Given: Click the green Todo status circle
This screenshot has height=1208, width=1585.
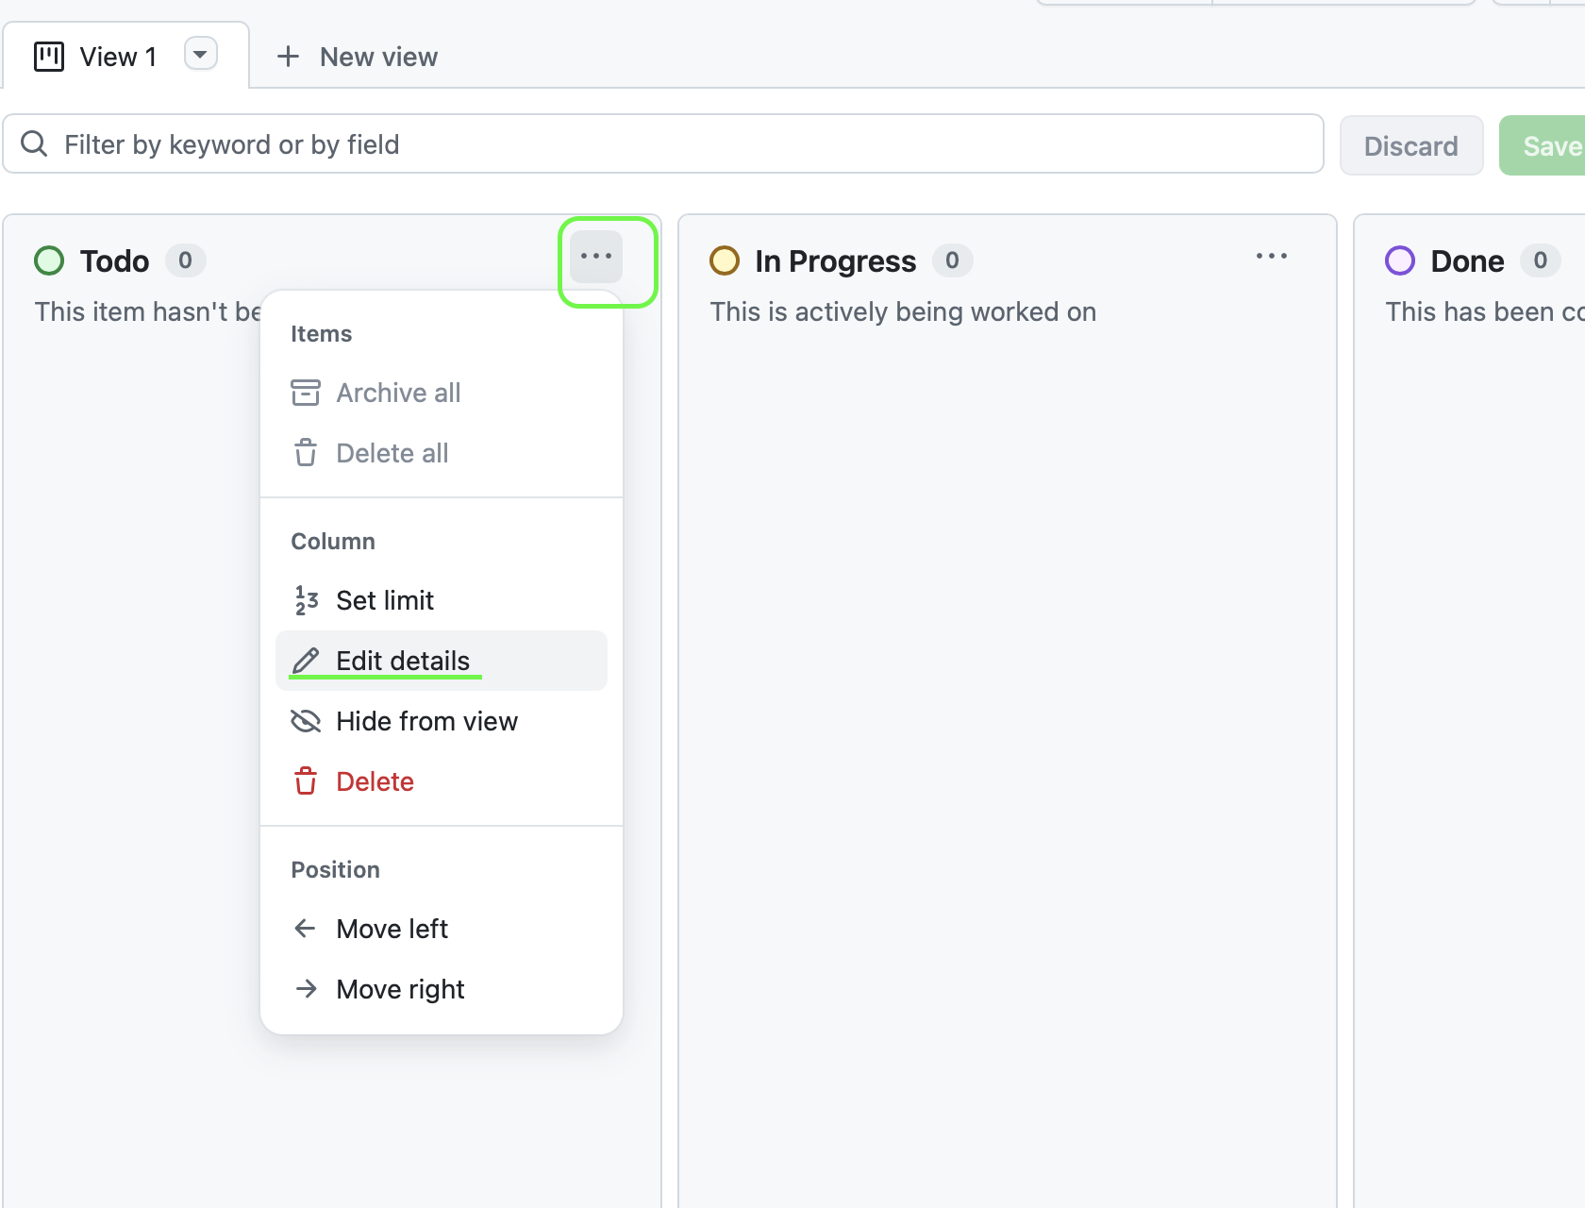Looking at the screenshot, I should coord(49,260).
